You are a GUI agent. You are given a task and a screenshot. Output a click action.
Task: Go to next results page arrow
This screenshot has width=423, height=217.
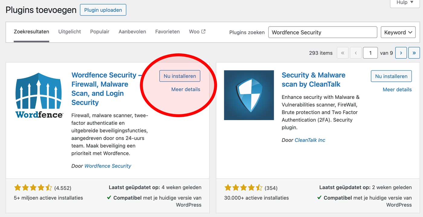click(401, 53)
